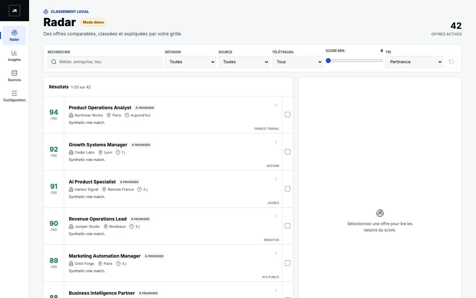Open the Business Intelligence Partner offer title

(102, 293)
